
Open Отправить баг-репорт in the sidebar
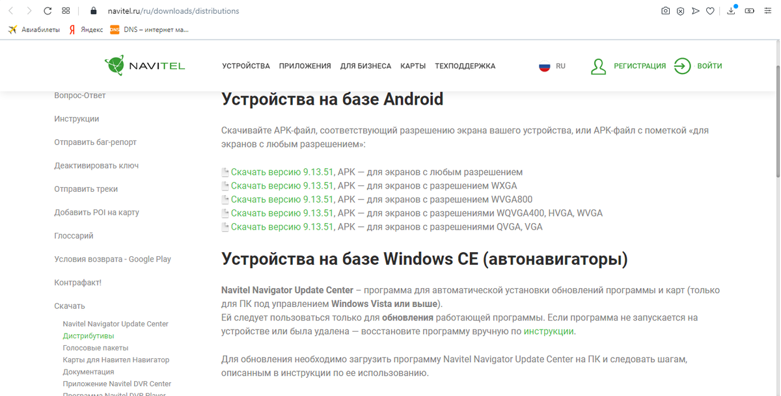96,142
